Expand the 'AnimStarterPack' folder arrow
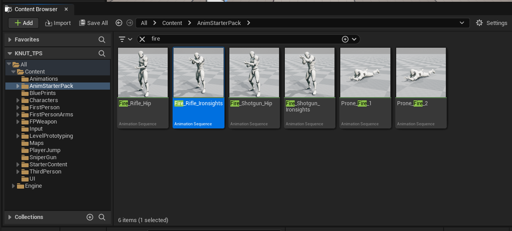Image resolution: width=512 pixels, height=231 pixels. 18,86
